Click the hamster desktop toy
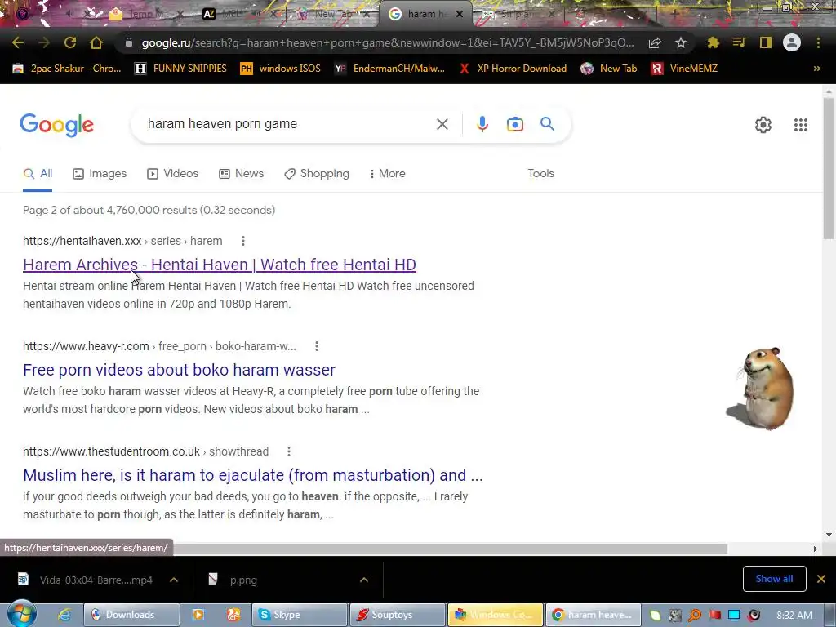The image size is (836, 627). [x=762, y=388]
